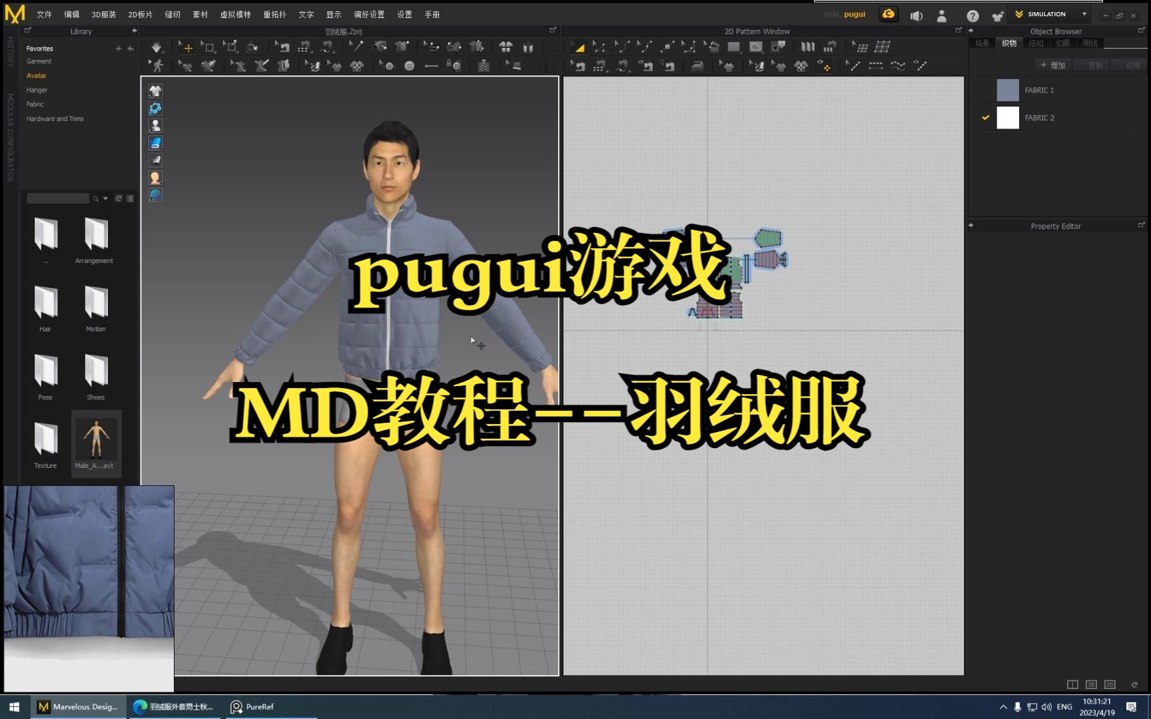Pick the Edit Pattern yellow triangle tool
This screenshot has height=719, width=1151.
(x=579, y=47)
